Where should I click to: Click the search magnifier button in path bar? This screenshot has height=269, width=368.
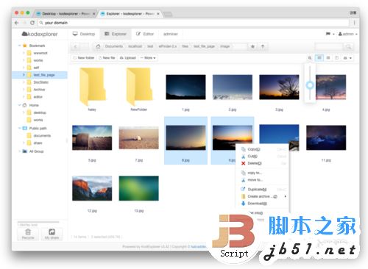coord(348,46)
